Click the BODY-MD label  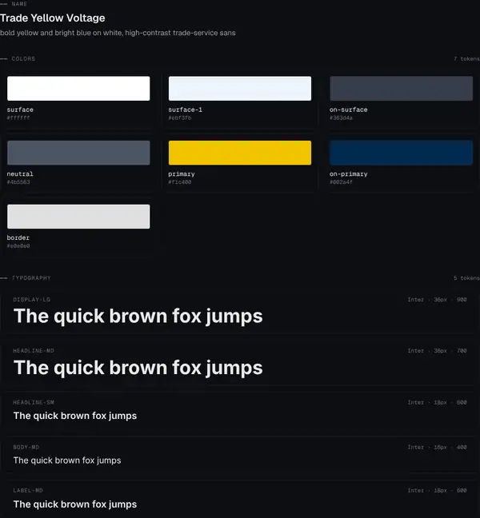click(x=26, y=448)
